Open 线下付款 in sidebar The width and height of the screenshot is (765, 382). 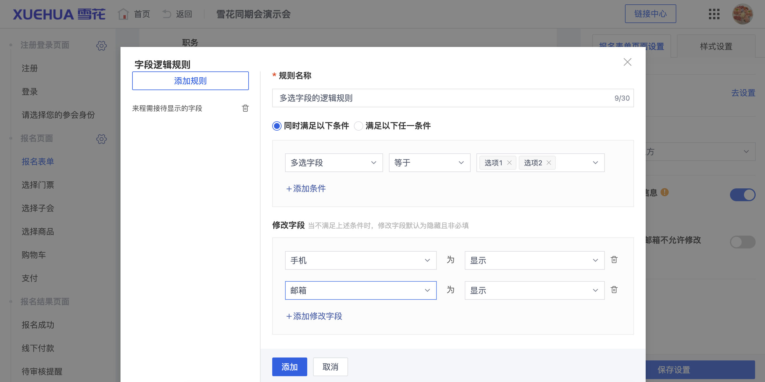pos(38,348)
